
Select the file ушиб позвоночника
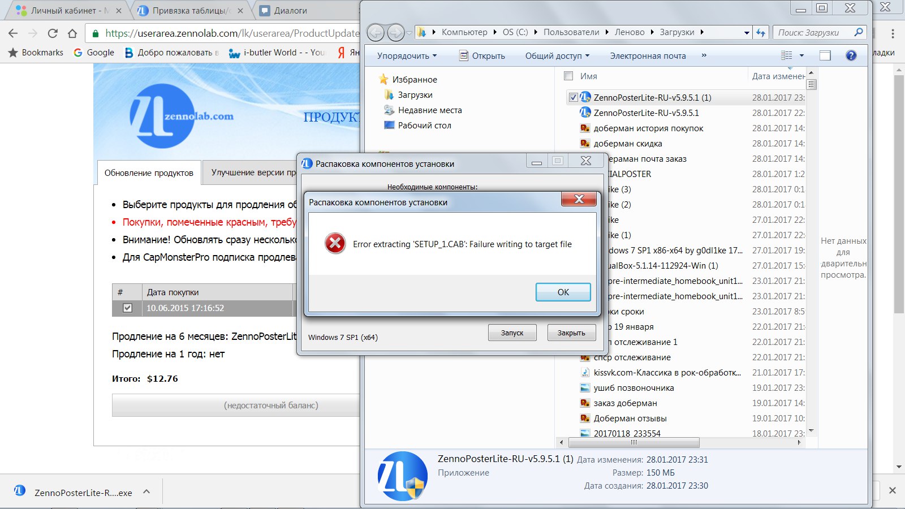[x=633, y=387]
